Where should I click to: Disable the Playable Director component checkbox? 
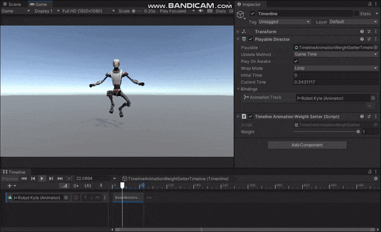pyautogui.click(x=251, y=39)
